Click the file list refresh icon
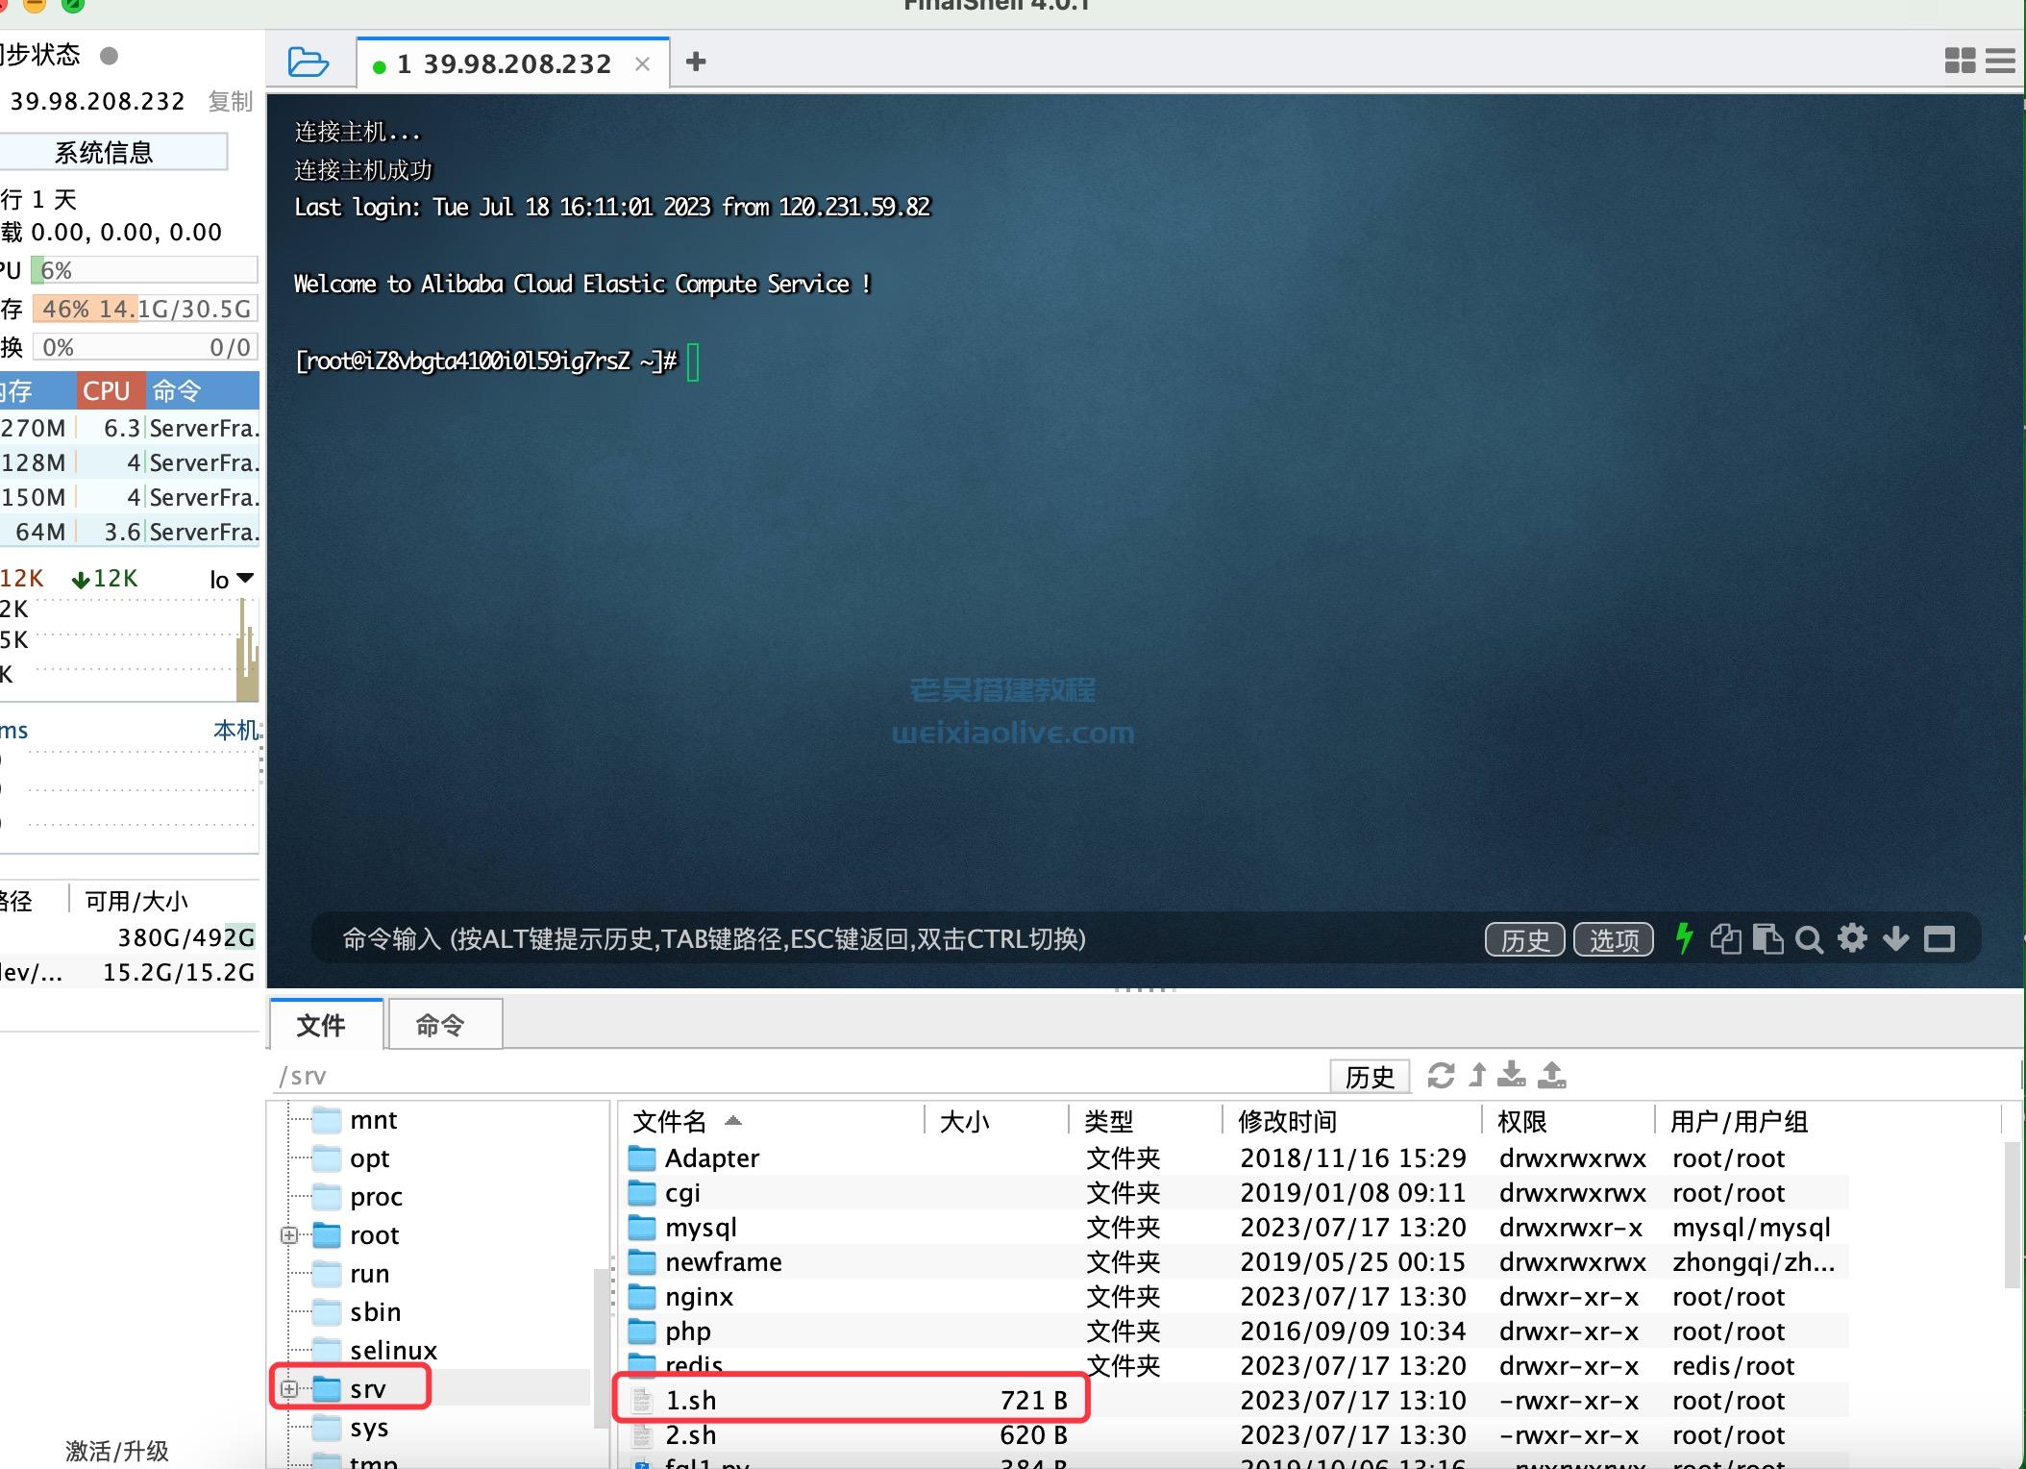Viewport: 2026px width, 1469px height. point(1441,1076)
